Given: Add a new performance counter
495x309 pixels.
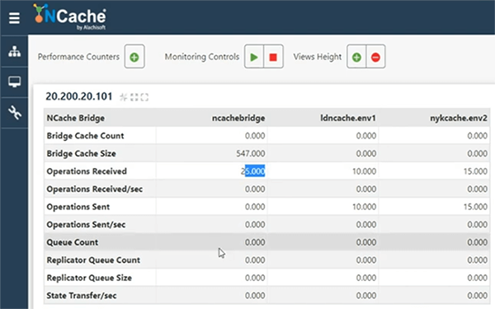Looking at the screenshot, I should [x=134, y=57].
